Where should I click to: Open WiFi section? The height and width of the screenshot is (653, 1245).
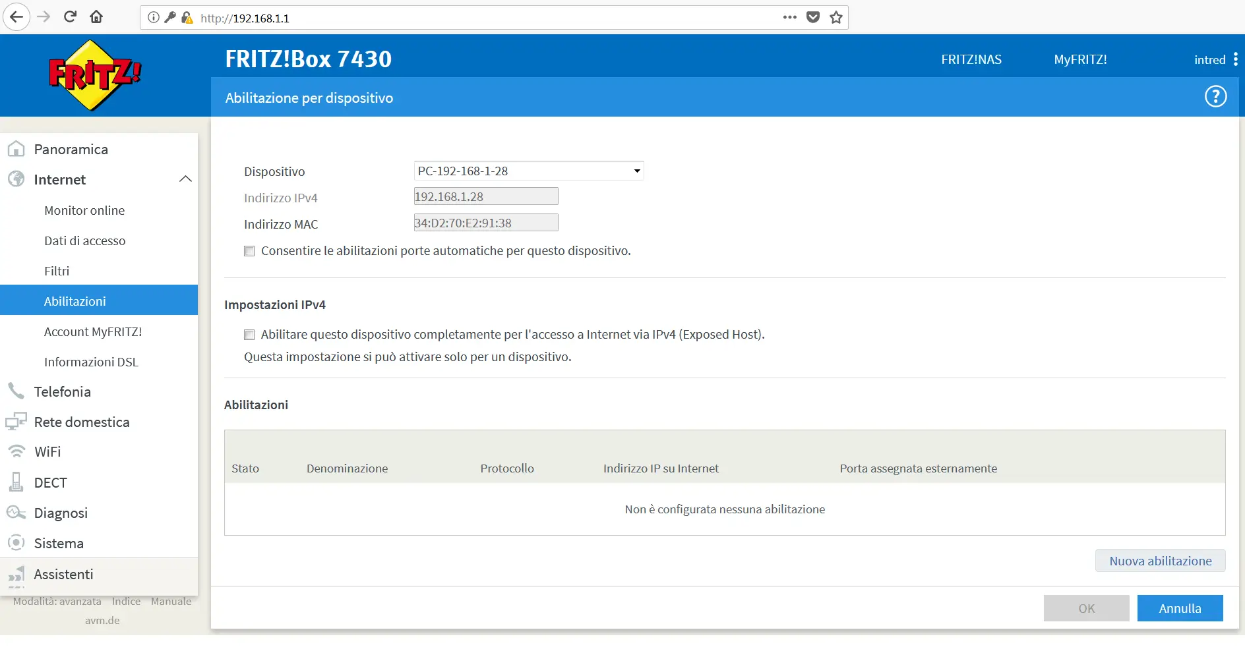tap(47, 451)
